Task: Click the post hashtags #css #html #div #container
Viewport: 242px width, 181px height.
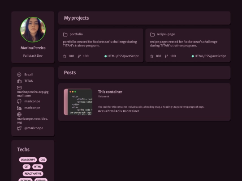Action: coord(118,111)
